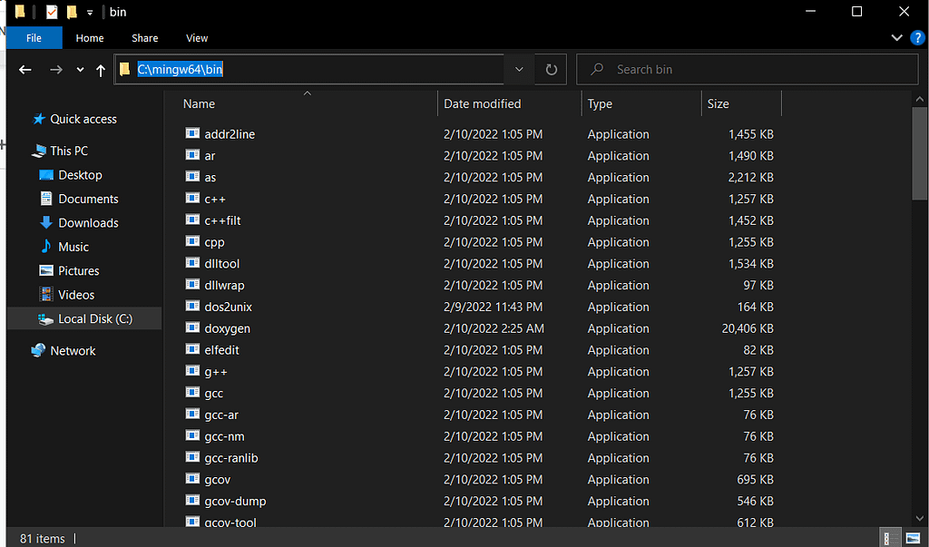The height and width of the screenshot is (547, 929).
Task: Switch to the View ribbon tab
Action: 197,38
